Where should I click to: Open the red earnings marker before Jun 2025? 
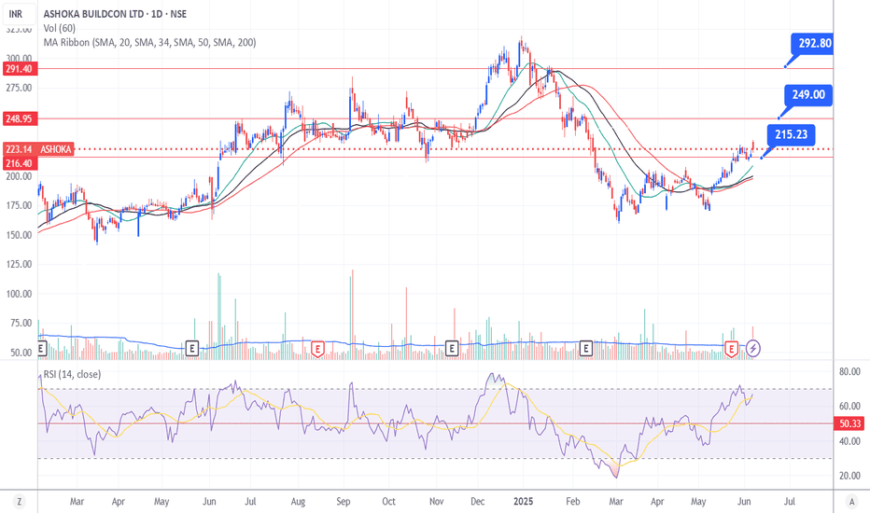(x=731, y=349)
